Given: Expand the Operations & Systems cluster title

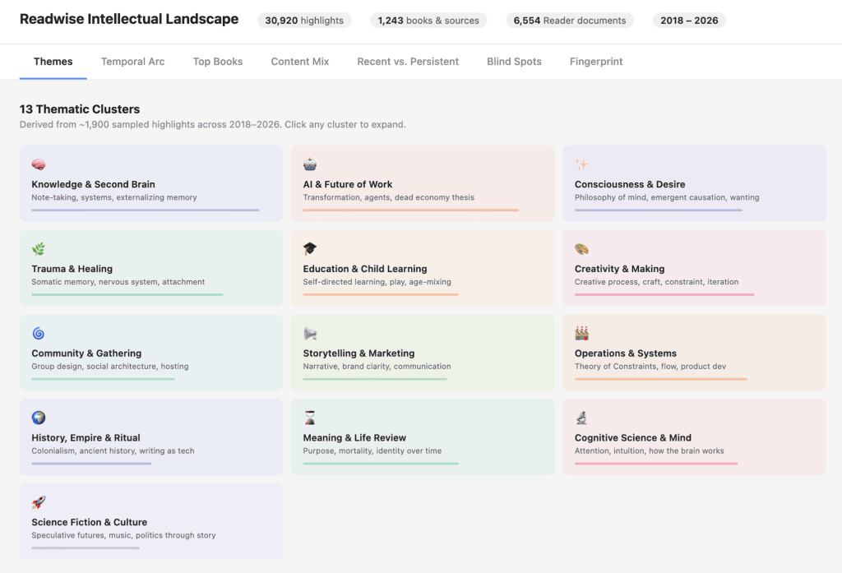Looking at the screenshot, I should pos(625,353).
